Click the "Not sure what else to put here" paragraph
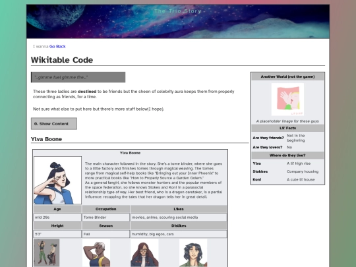The height and width of the screenshot is (267, 356). (98, 109)
